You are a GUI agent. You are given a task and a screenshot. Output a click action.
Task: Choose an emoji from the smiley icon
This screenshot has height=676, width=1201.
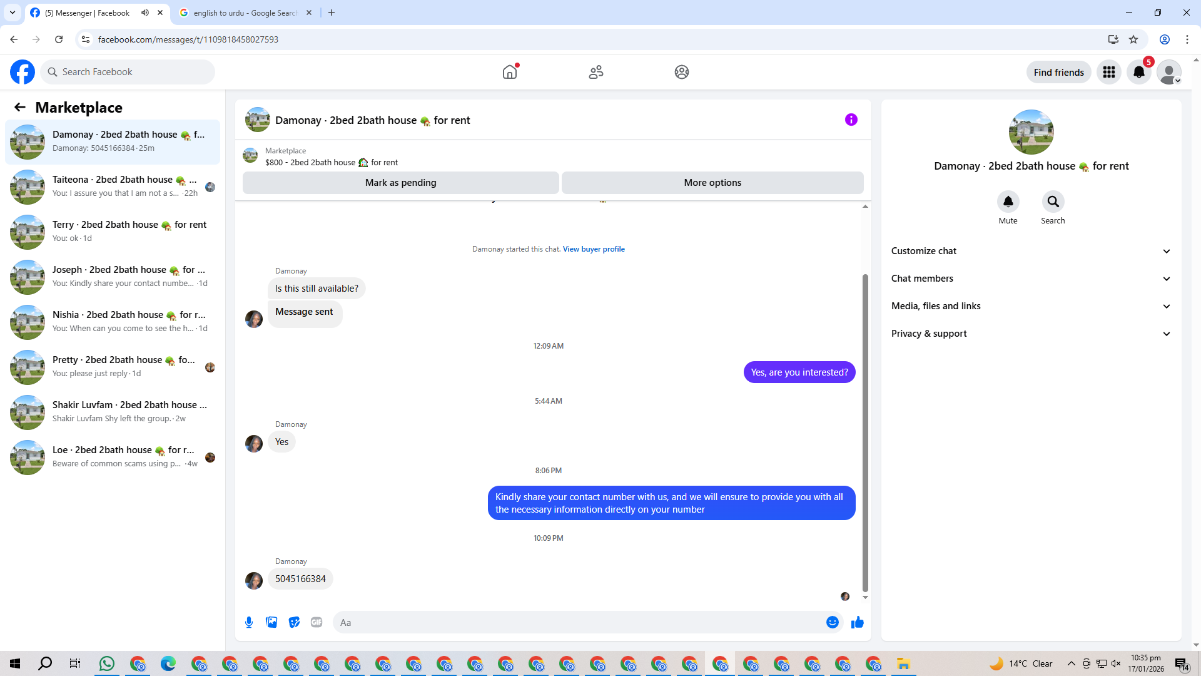coord(832,622)
